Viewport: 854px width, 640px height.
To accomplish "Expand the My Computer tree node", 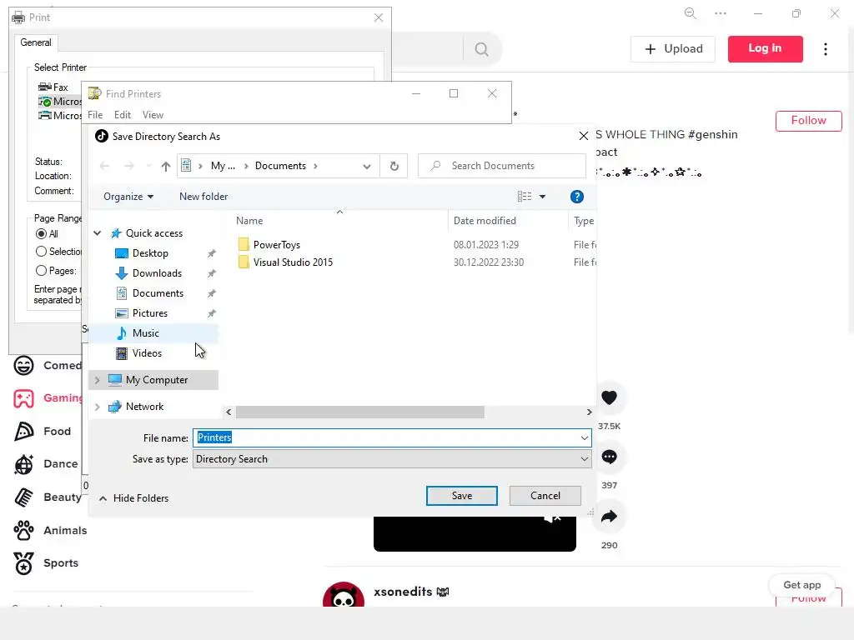I will point(98,380).
